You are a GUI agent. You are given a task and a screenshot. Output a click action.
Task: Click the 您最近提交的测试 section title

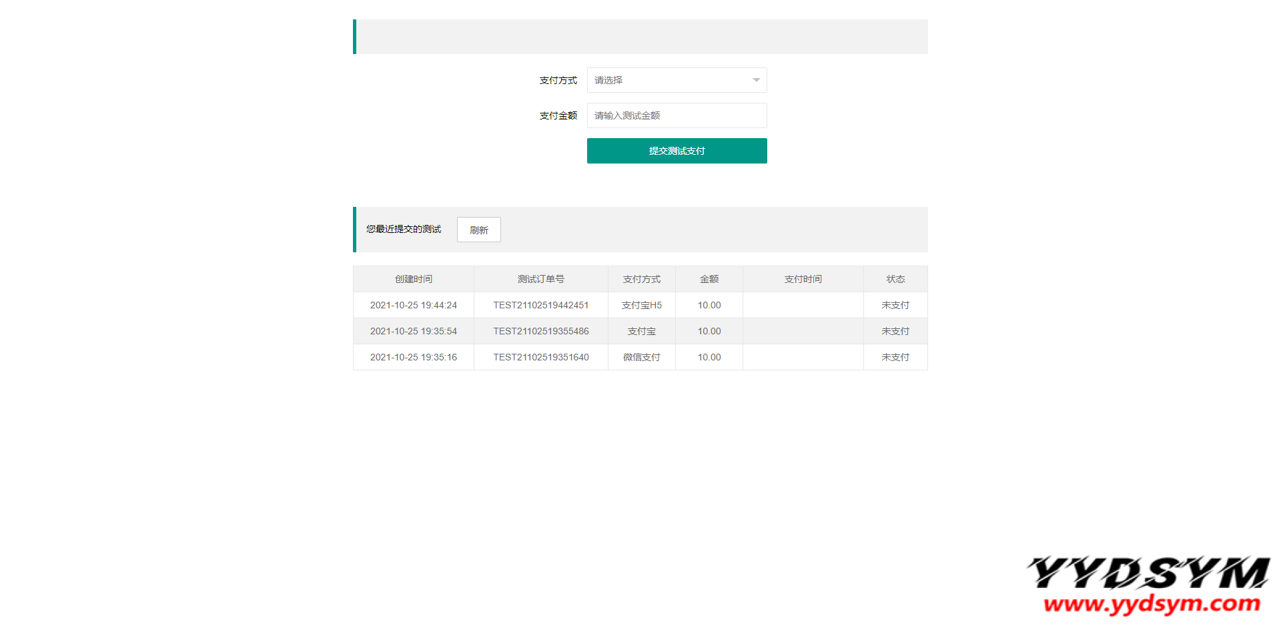tap(403, 229)
